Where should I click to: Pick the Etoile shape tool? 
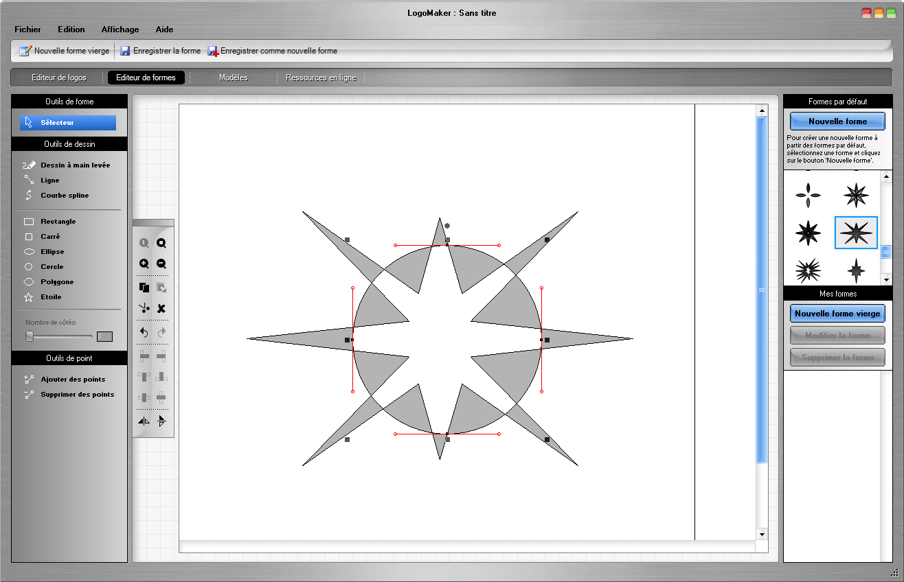pyautogui.click(x=50, y=296)
